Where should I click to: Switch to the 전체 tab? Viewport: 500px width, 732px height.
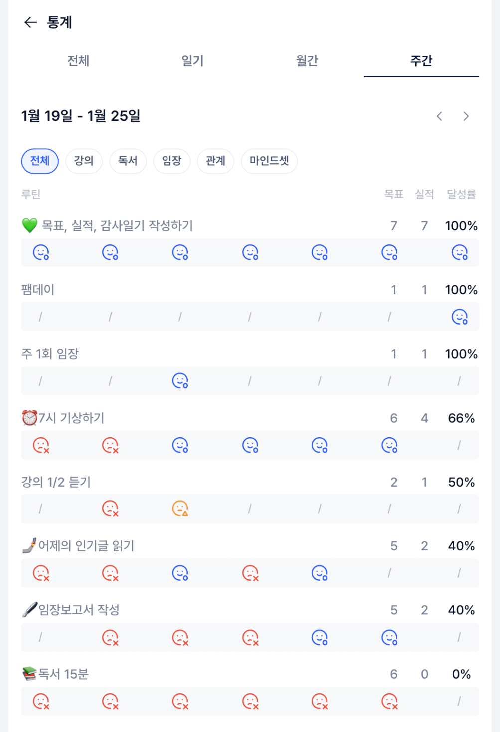[78, 61]
